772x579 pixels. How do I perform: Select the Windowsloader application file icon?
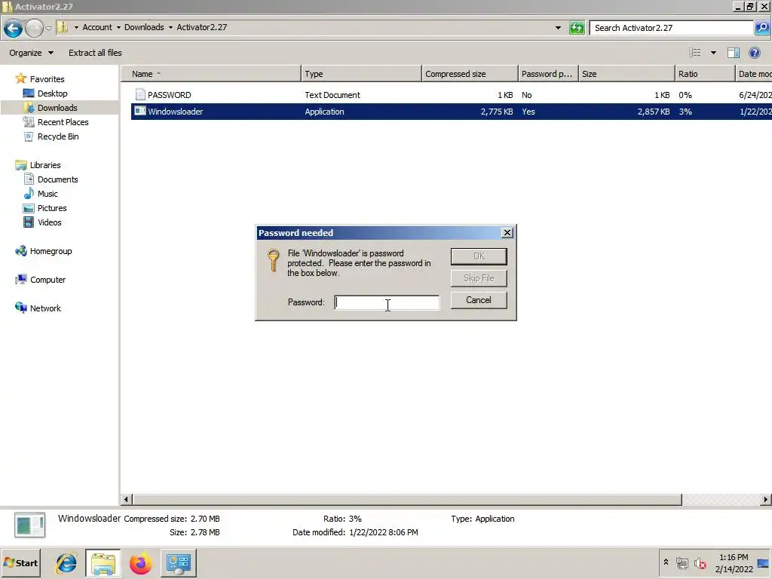coord(140,112)
